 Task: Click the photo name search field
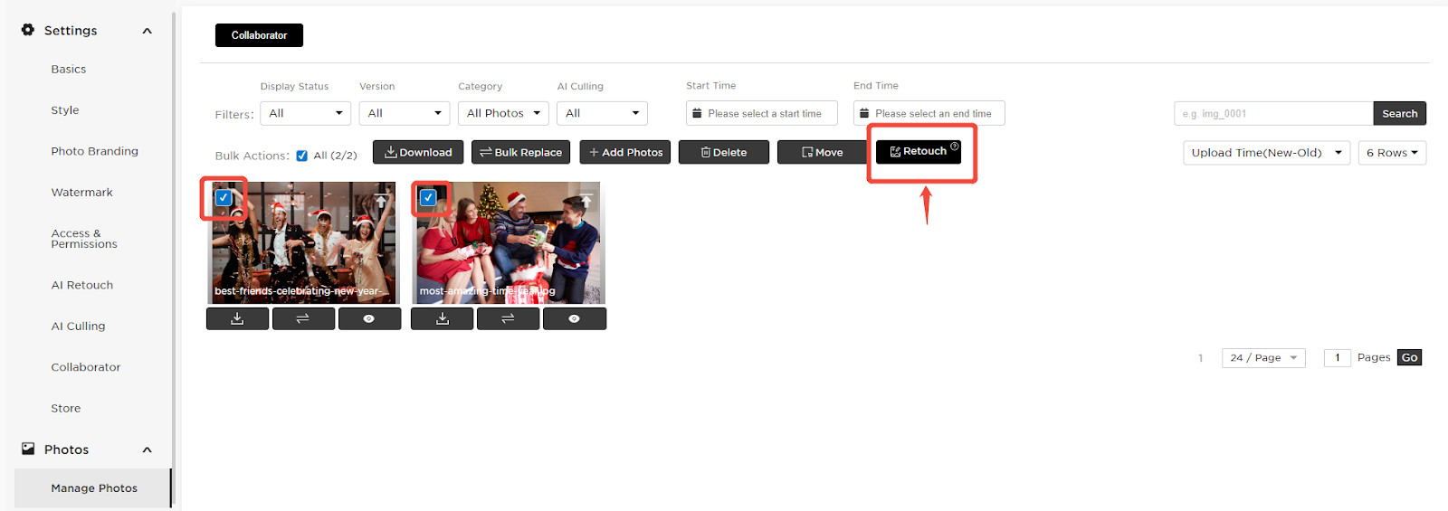[x=1272, y=113]
